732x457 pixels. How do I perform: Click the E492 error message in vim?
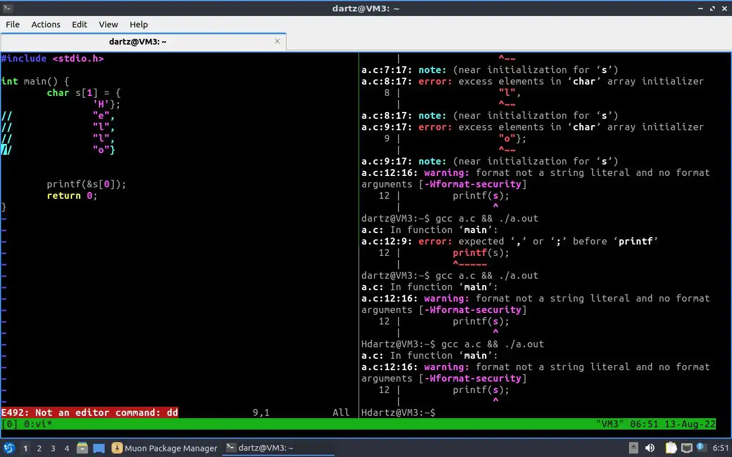pos(90,412)
